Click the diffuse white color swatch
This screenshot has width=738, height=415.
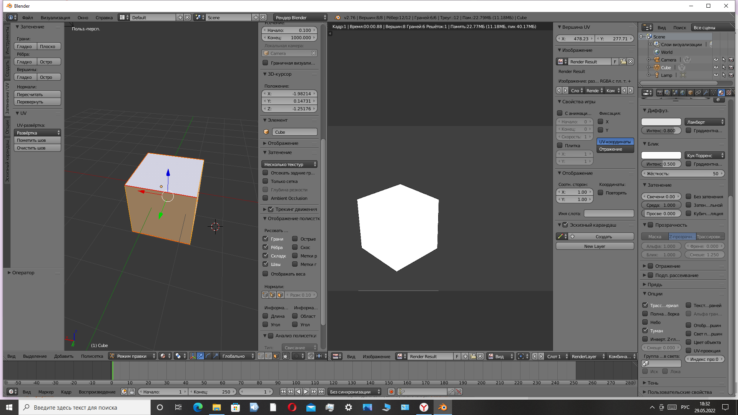[661, 122]
